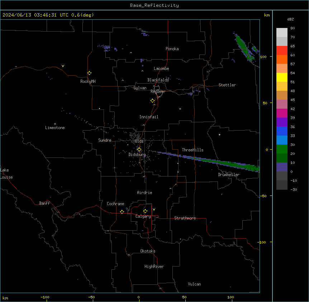Click the Banff town label

point(44,203)
